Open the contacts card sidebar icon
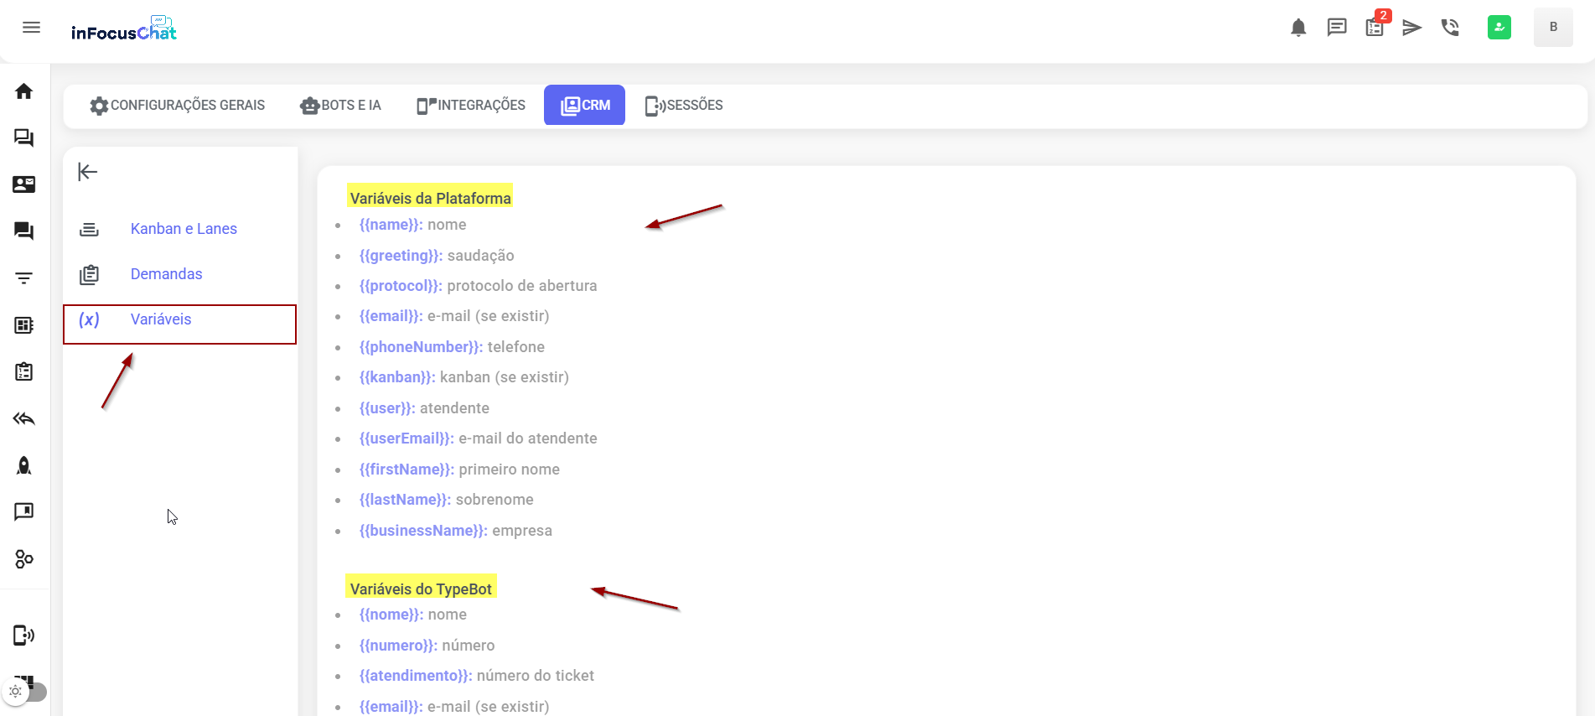Image resolution: width=1595 pixels, height=716 pixels. coord(24,184)
